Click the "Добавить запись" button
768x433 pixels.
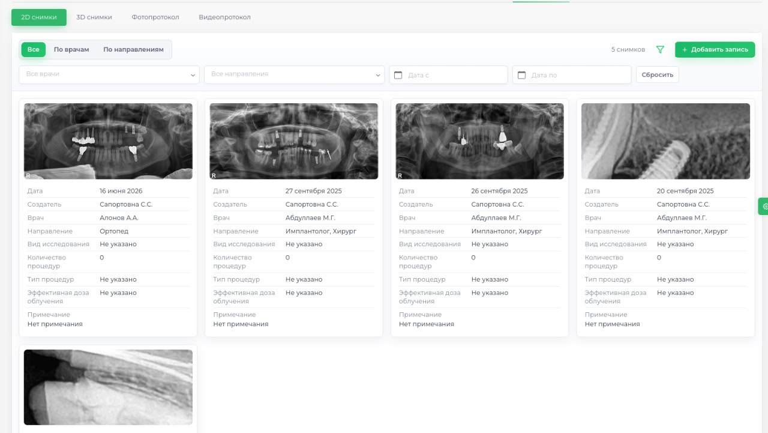coord(715,50)
